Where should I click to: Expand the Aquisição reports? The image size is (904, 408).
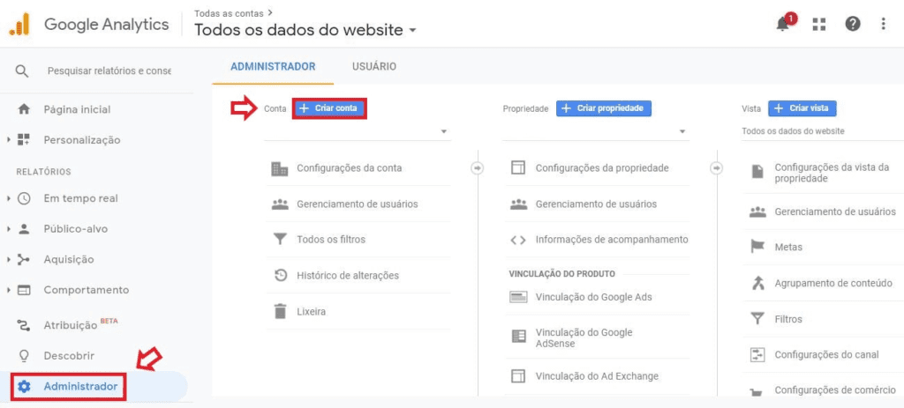(9, 260)
